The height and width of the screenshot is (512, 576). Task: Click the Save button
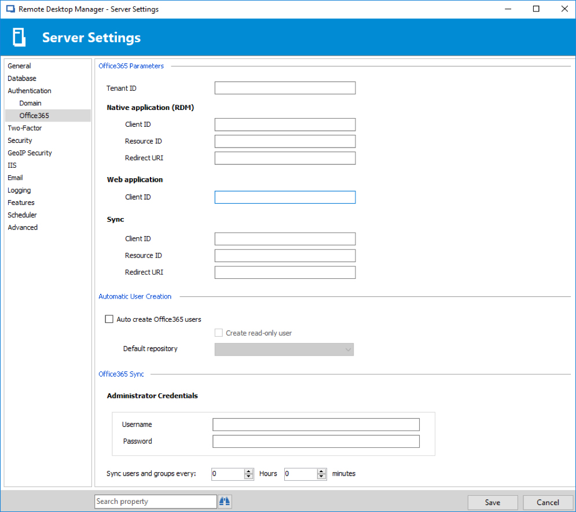pyautogui.click(x=493, y=502)
